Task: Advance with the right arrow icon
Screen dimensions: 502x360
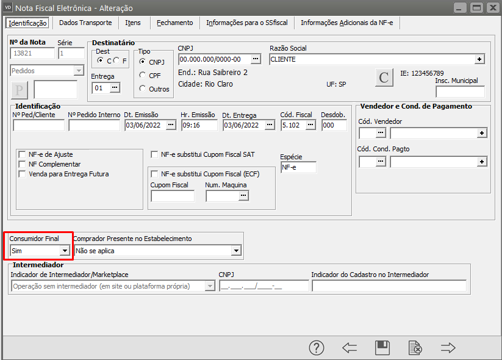Action: point(448,348)
